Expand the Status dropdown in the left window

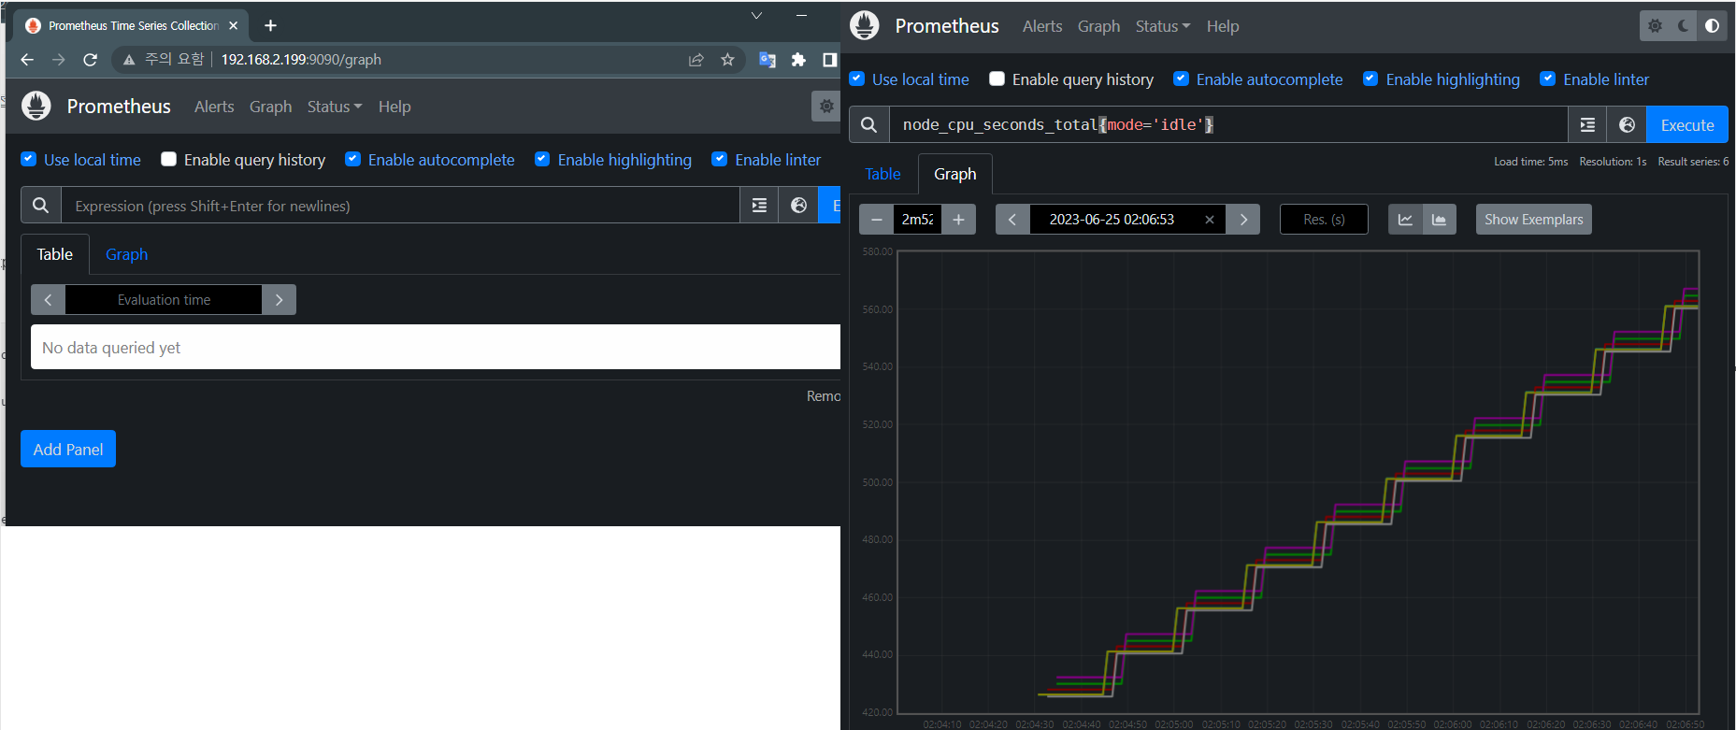point(335,107)
